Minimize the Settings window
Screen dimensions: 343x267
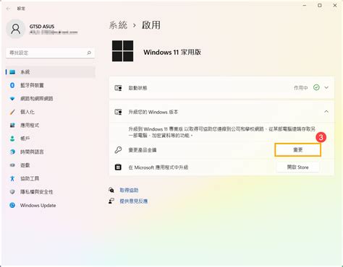305,5
